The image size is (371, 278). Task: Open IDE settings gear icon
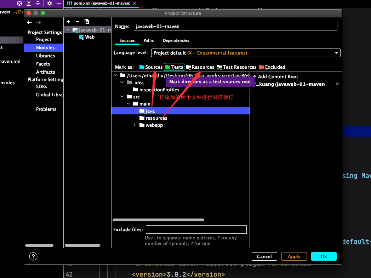pos(50,3)
